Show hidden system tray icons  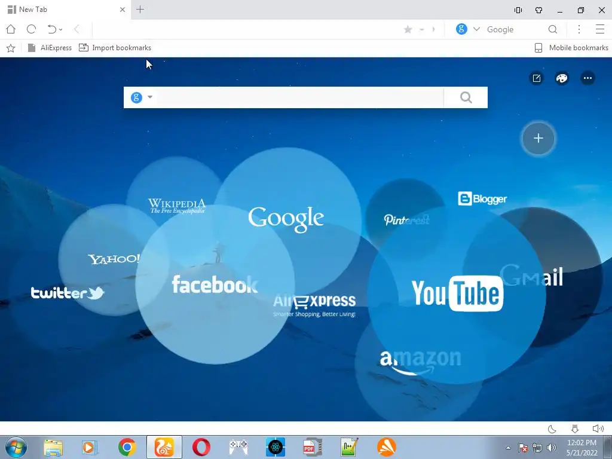(508, 448)
